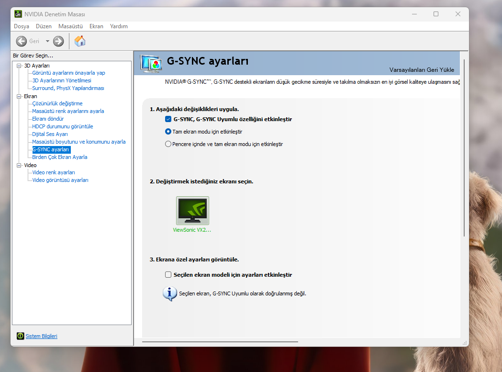Open the back history dropdown arrow
The height and width of the screenshot is (372, 502).
(x=47, y=41)
